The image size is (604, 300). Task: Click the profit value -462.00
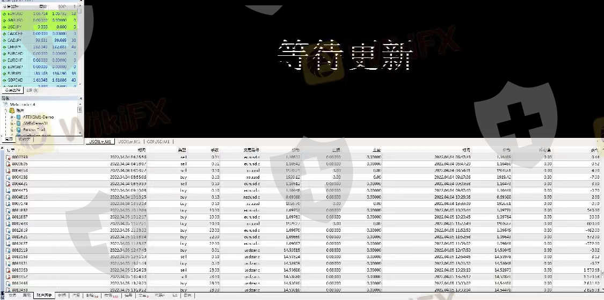tap(591, 230)
